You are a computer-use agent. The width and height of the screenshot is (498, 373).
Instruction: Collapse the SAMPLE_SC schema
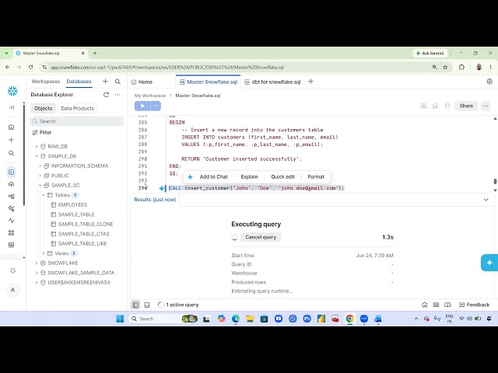point(40,185)
